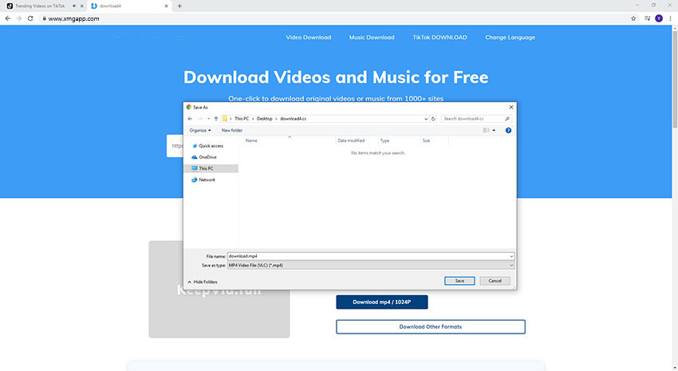Click the address bar URL
Image resolution: width=678 pixels, height=371 pixels.
(x=73, y=18)
